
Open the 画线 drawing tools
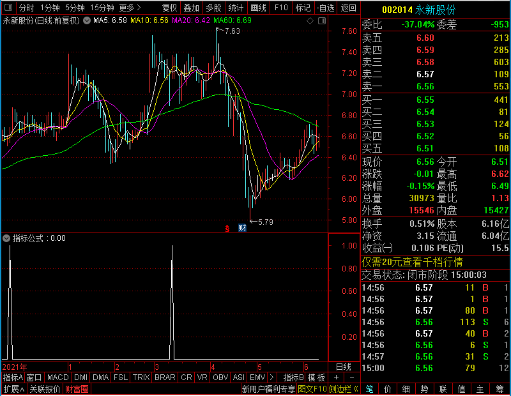coord(258,8)
